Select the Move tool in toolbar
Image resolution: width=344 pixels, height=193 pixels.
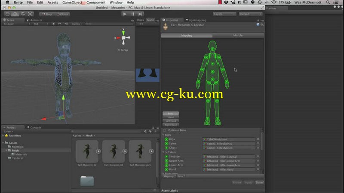tap(15, 14)
